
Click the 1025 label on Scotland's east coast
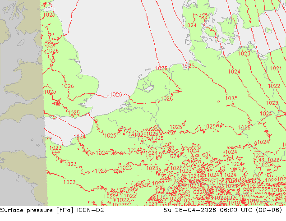pyautogui.click(x=49, y=15)
